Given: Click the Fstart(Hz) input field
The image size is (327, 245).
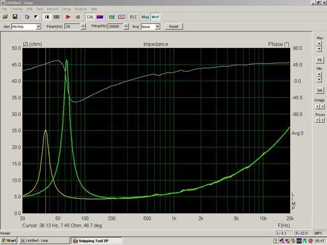Looking at the screenshot, I should (x=72, y=27).
